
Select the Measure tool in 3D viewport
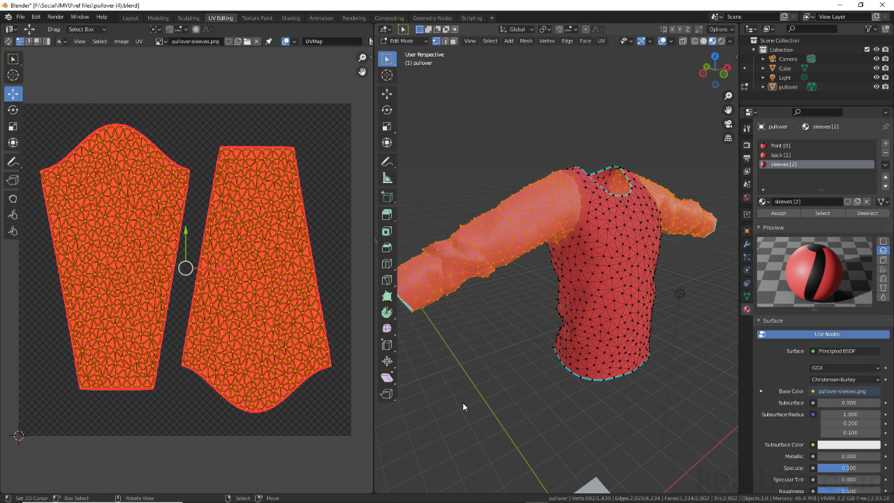pyautogui.click(x=387, y=178)
